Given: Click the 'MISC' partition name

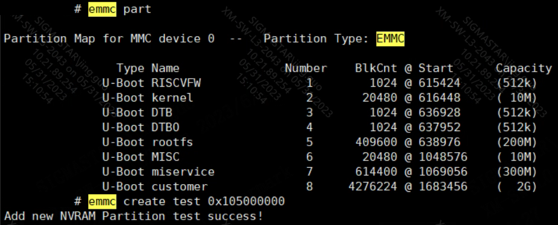Looking at the screenshot, I should pos(165,157).
